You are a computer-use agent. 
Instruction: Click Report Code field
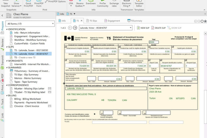tap(154, 66)
